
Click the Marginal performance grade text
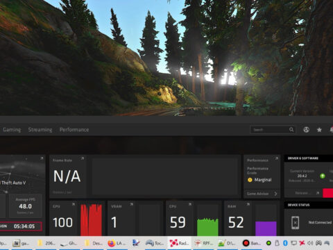pos(263,180)
